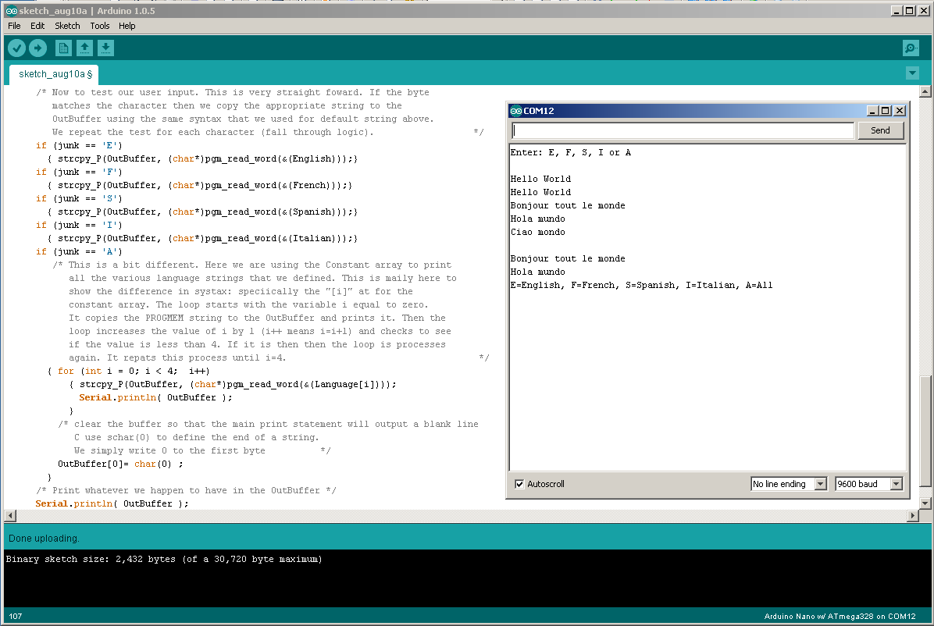The image size is (934, 626).
Task: Click the for loop code line
Action: click(x=129, y=371)
